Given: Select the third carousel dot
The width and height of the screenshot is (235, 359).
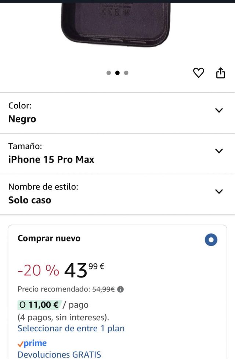Looking at the screenshot, I should click(x=126, y=73).
